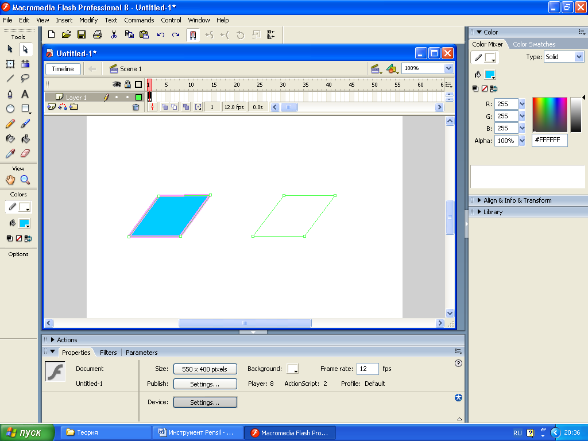The width and height of the screenshot is (588, 441).
Task: Toggle show/hide all layers eye icon
Action: (117, 84)
